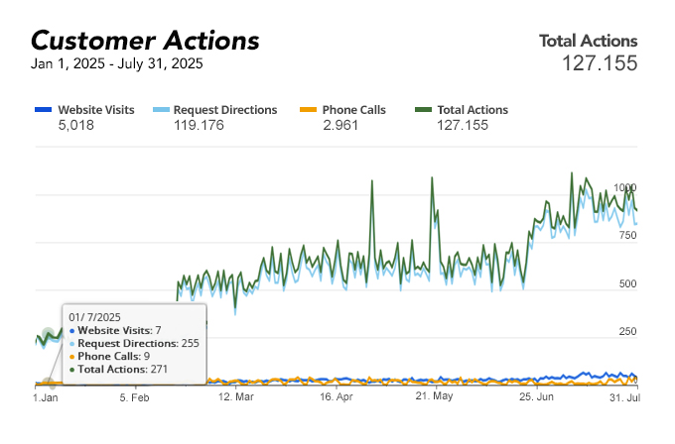
Task: Click the 5,018 Website Visits value
Action: click(x=76, y=126)
